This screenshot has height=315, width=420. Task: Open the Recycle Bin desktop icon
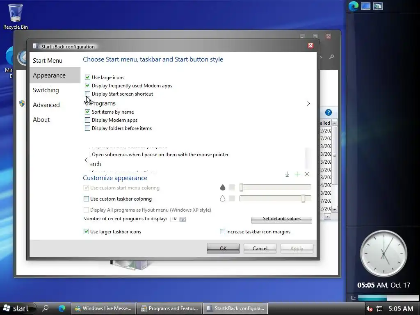15,16
